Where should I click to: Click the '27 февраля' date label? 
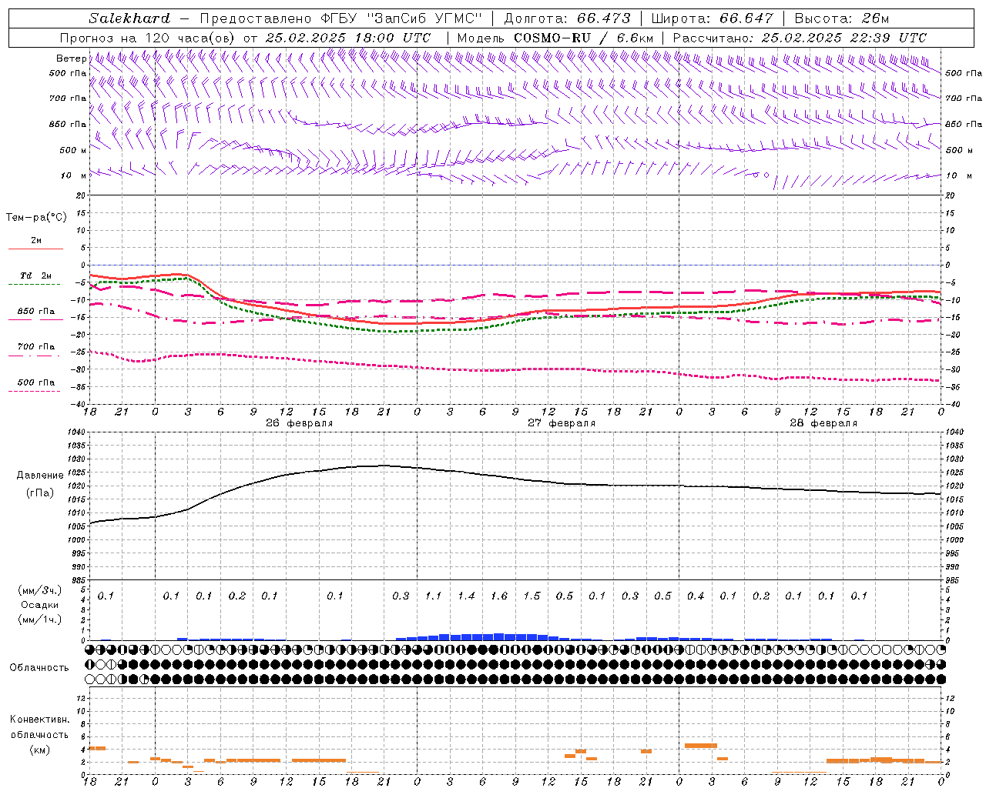point(562,423)
